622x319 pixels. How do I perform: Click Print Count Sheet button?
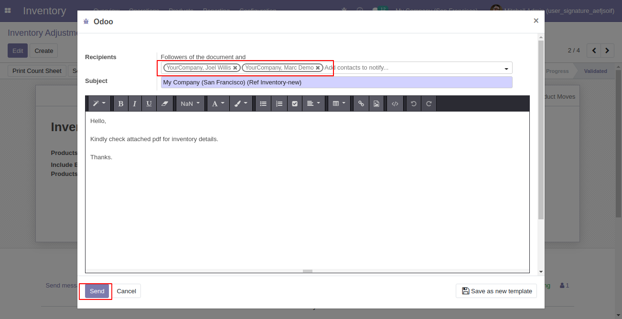click(37, 71)
